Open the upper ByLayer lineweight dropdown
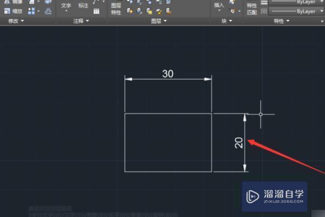Viewport: 325px width, 217px height. tap(322, 2)
